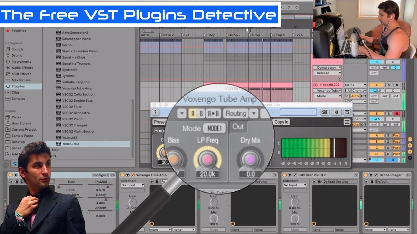Open wrench icon on FabFilter Pro-Q 2 device
The width and height of the screenshot is (417, 234).
coord(295,175)
